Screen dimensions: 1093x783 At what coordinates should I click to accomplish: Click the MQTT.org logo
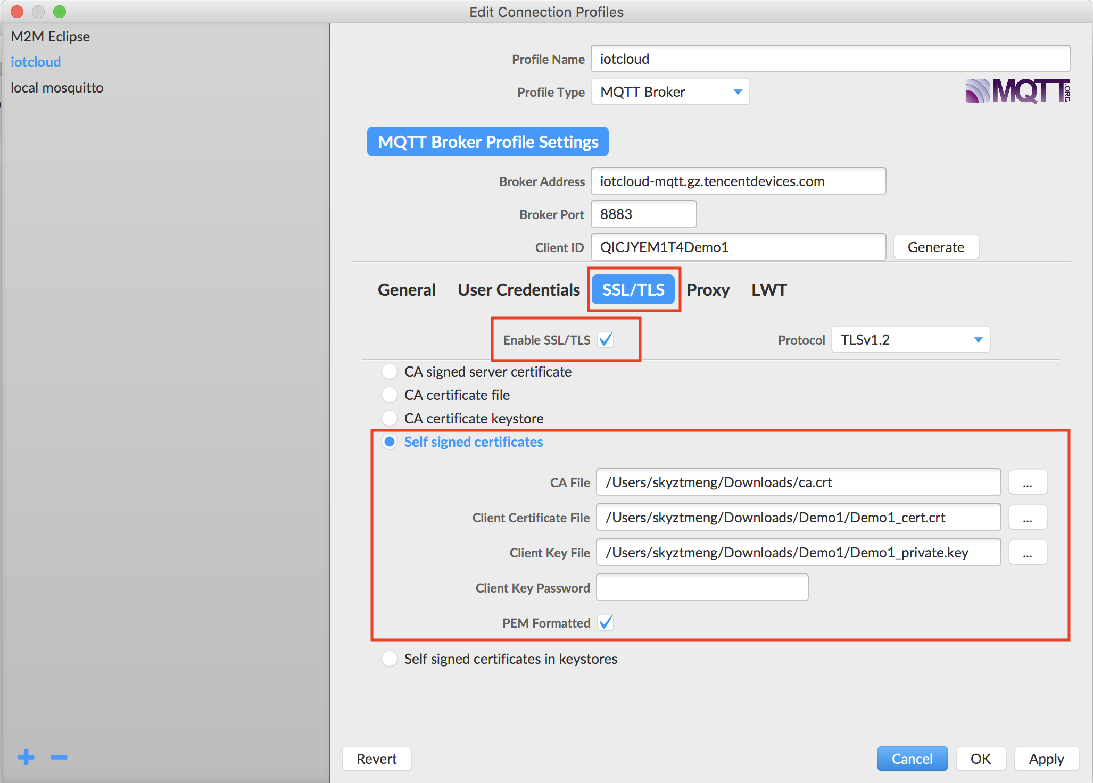[x=1017, y=91]
